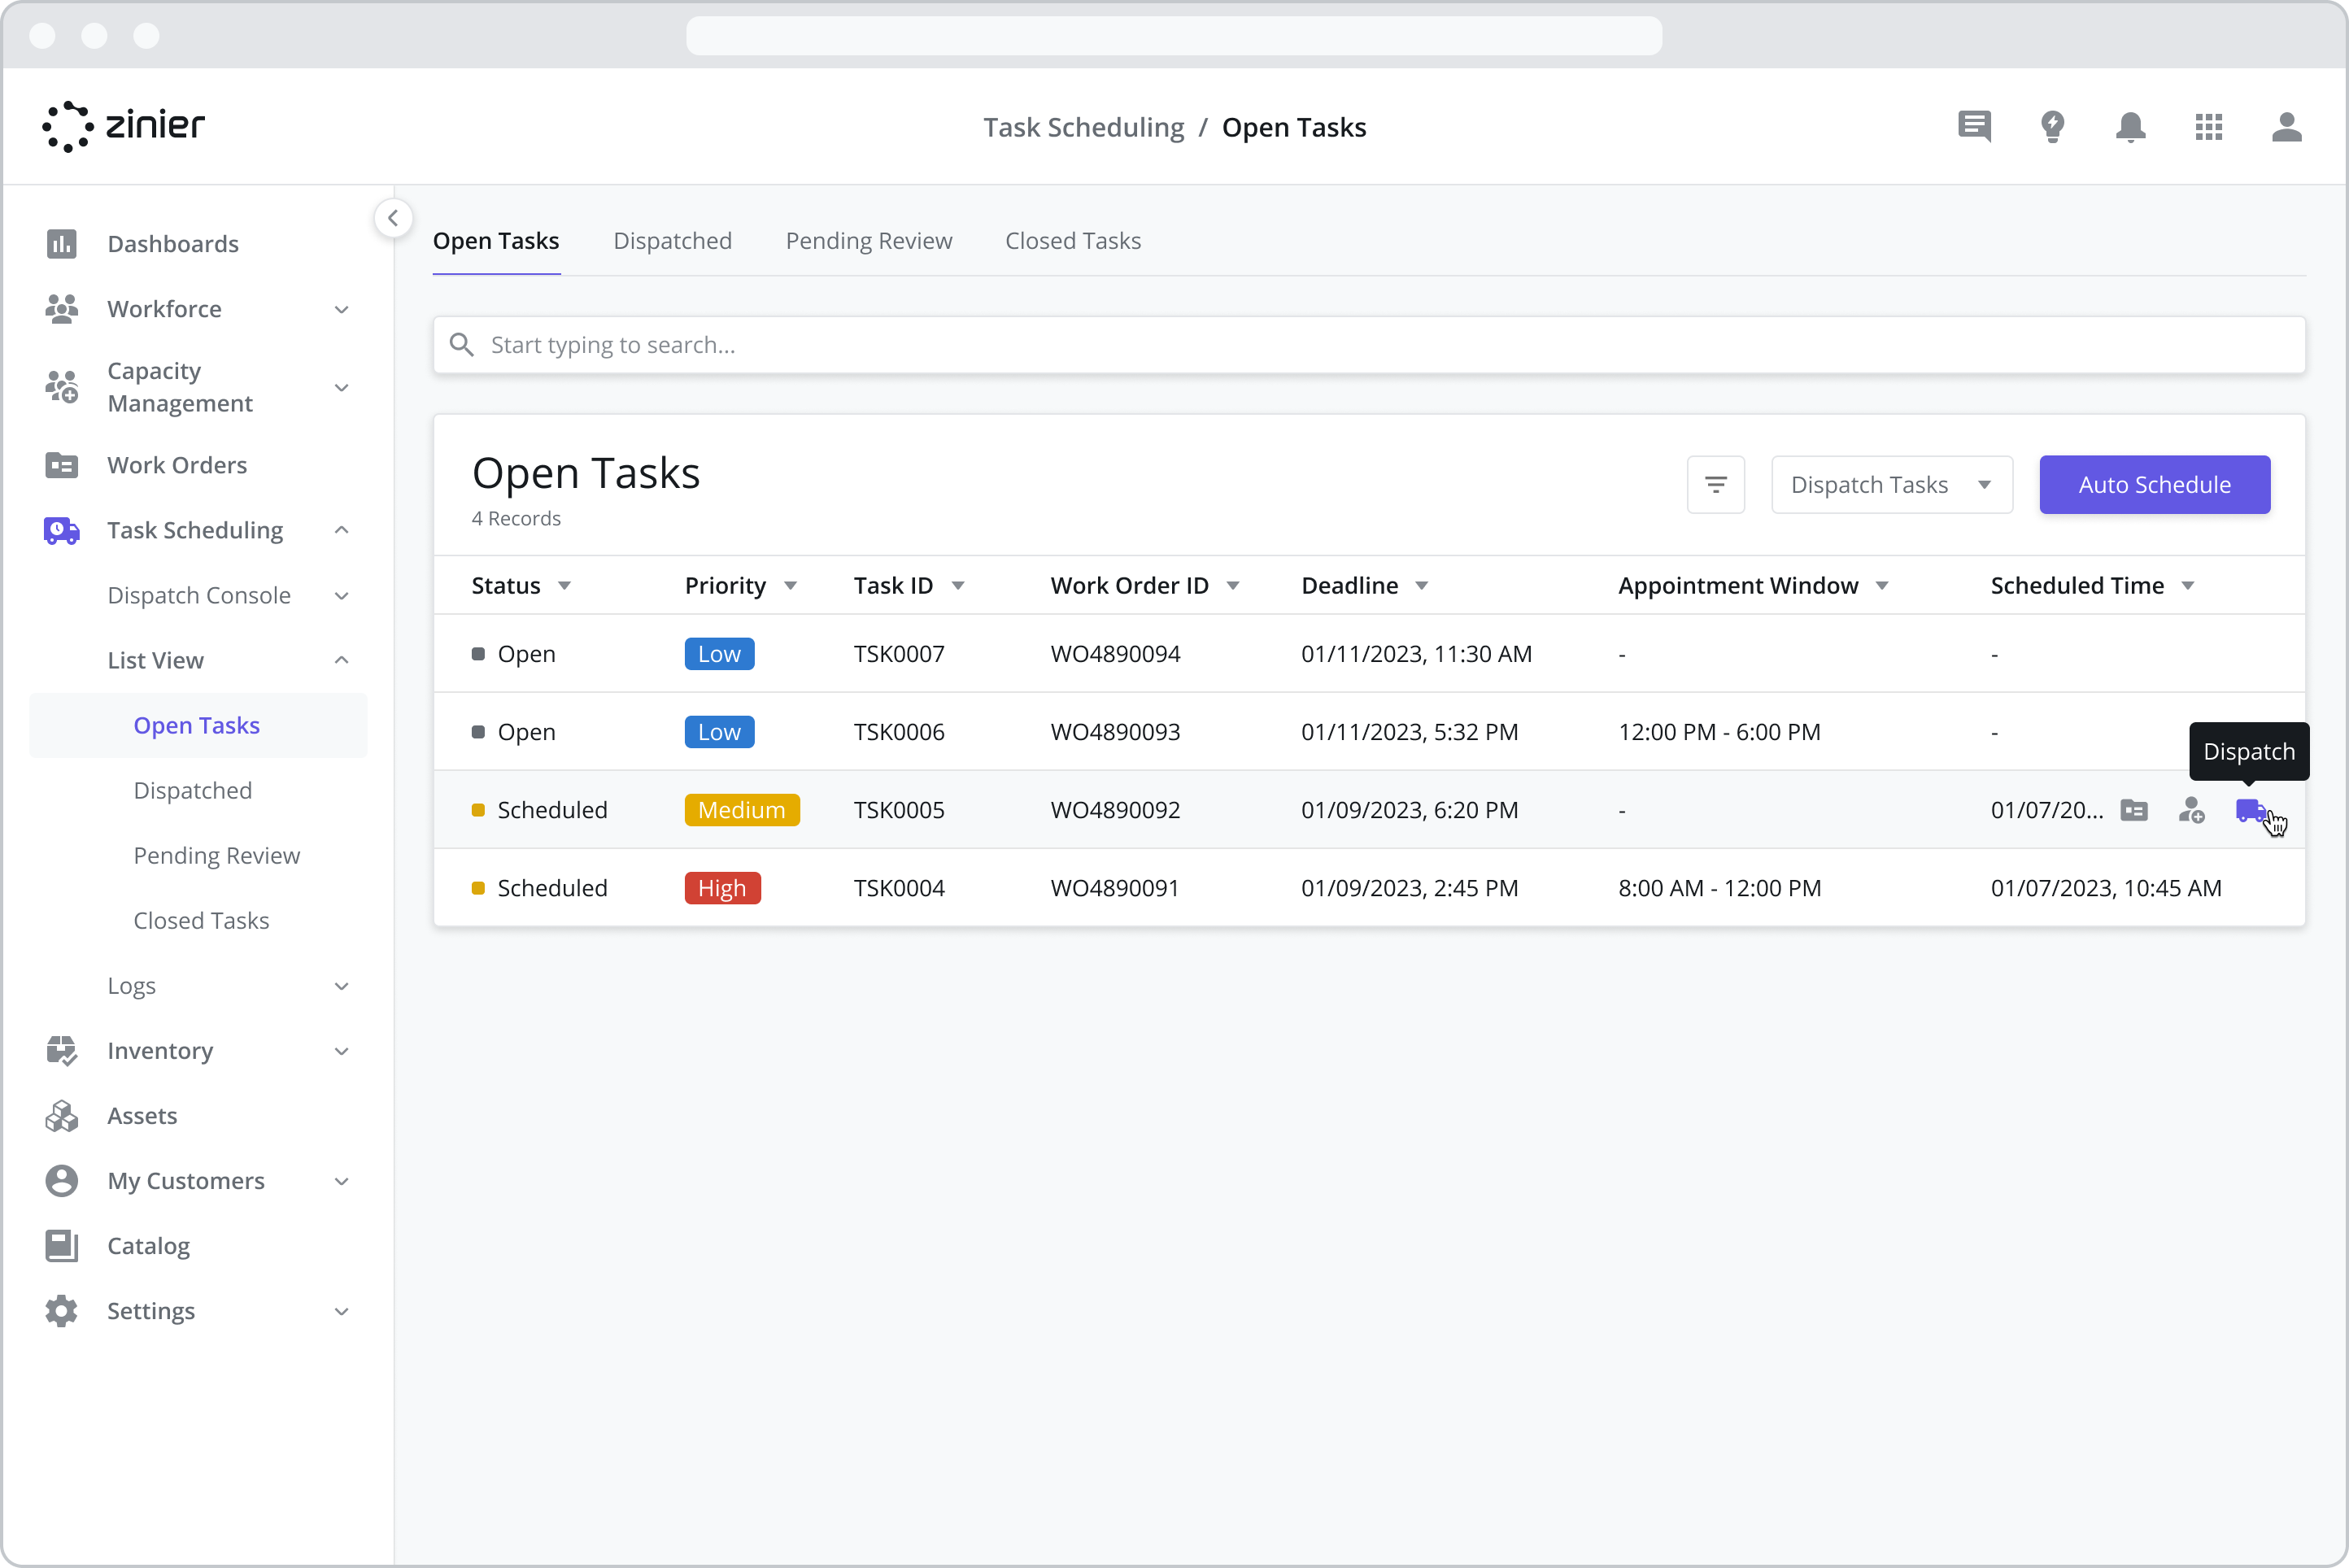The height and width of the screenshot is (1568, 2349).
Task: Collapse the sidebar with arrow button
Action: click(x=393, y=218)
